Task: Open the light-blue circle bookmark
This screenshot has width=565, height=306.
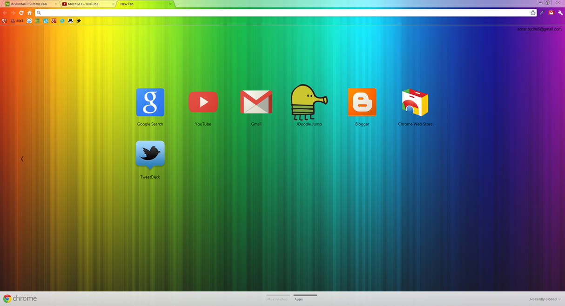Action: click(x=62, y=20)
